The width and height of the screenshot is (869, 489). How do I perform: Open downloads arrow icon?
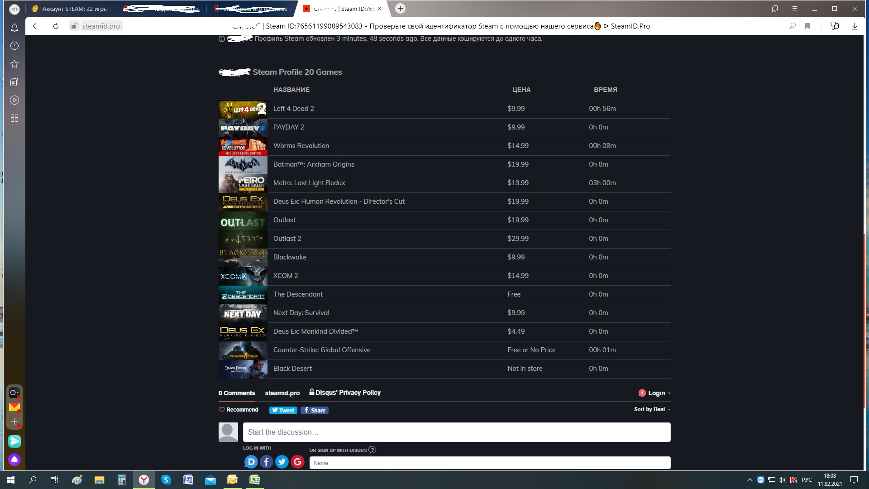pos(855,26)
